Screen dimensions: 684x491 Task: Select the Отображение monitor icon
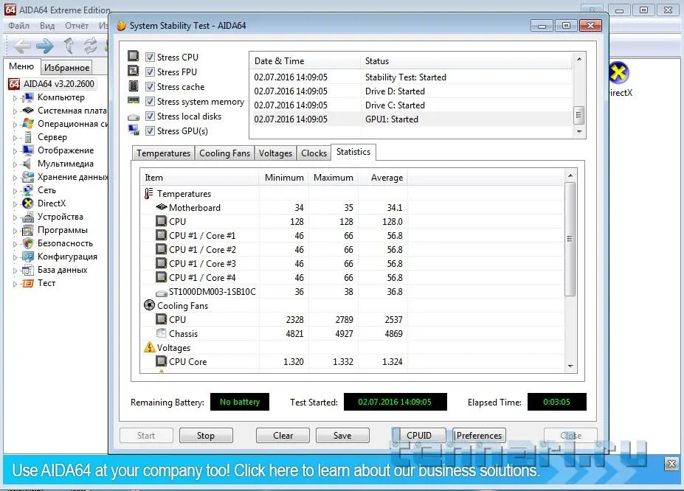(28, 150)
